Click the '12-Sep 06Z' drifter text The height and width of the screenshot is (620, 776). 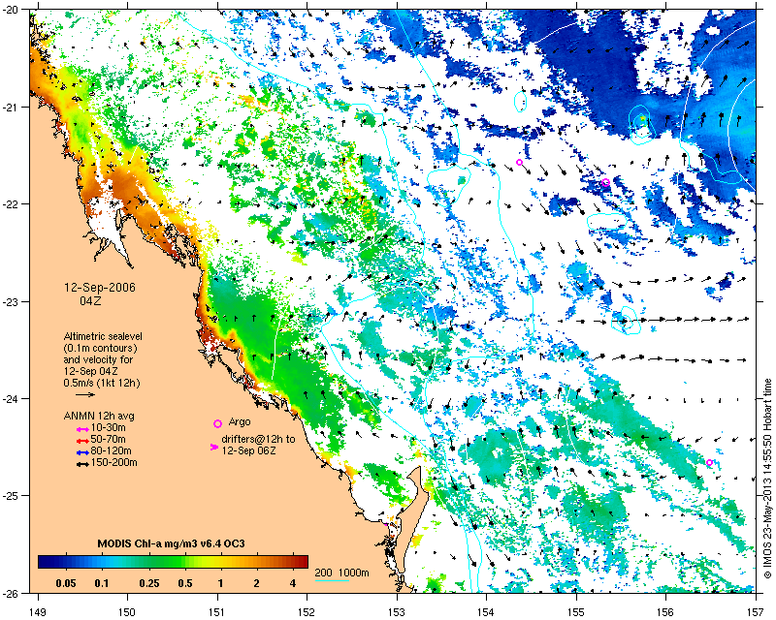click(249, 450)
